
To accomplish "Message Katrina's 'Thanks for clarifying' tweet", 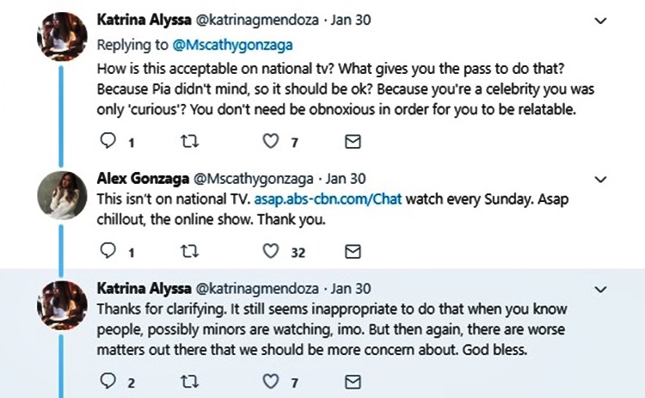I will [353, 381].
